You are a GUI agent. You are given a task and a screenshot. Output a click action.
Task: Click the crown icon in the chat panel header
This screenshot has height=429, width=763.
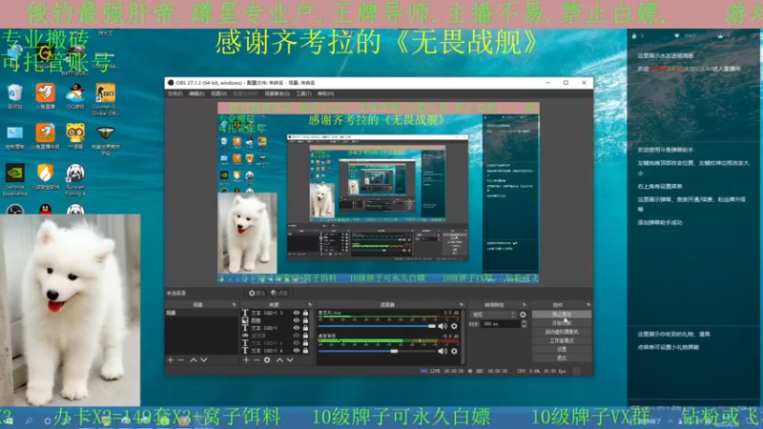click(x=720, y=35)
